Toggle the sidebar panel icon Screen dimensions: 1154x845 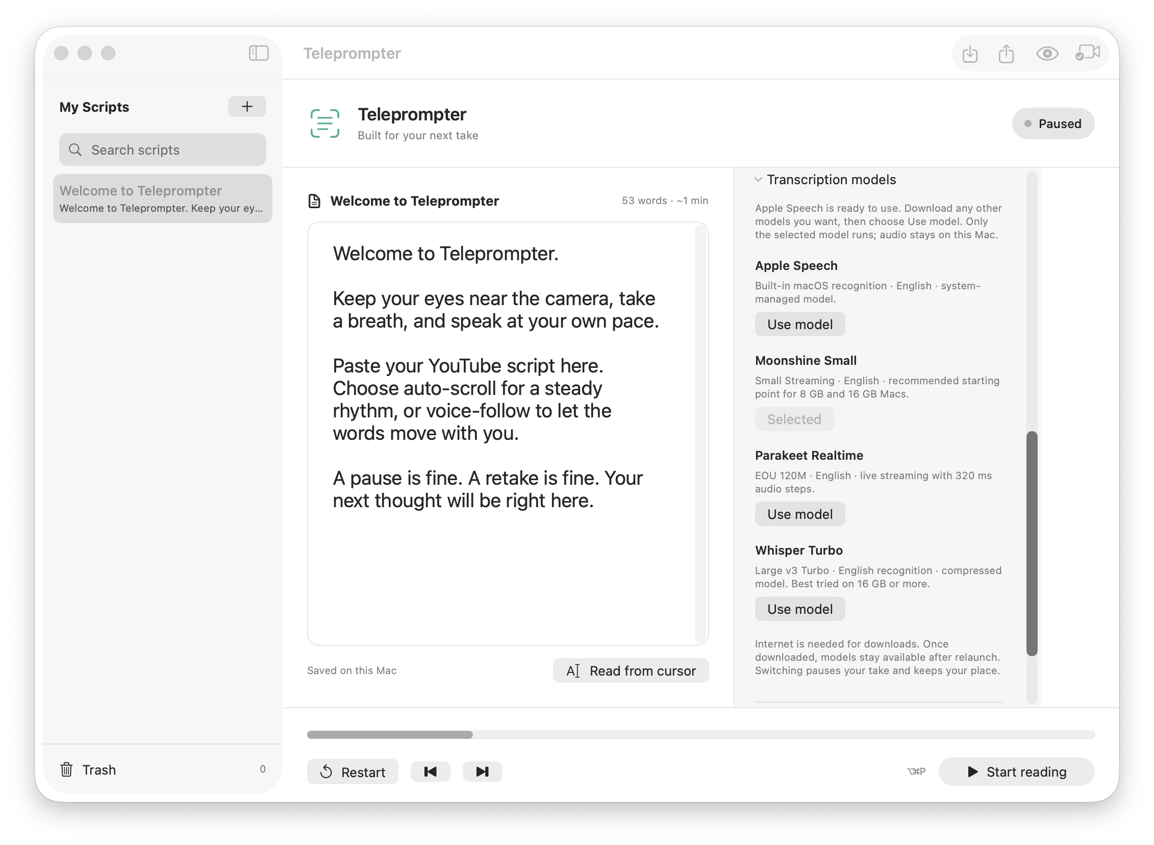point(258,53)
